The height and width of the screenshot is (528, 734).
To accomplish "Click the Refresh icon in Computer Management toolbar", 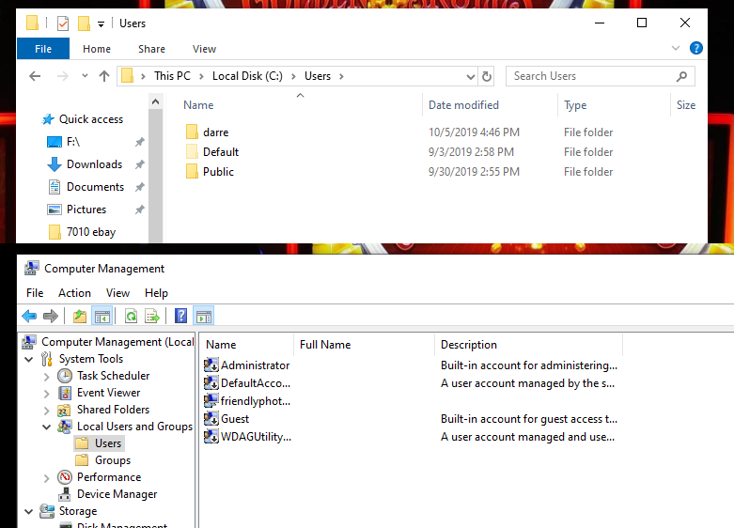I will (x=131, y=317).
